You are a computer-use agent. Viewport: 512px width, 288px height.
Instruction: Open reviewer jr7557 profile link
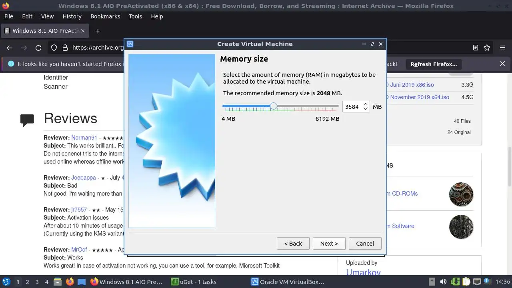(x=79, y=210)
